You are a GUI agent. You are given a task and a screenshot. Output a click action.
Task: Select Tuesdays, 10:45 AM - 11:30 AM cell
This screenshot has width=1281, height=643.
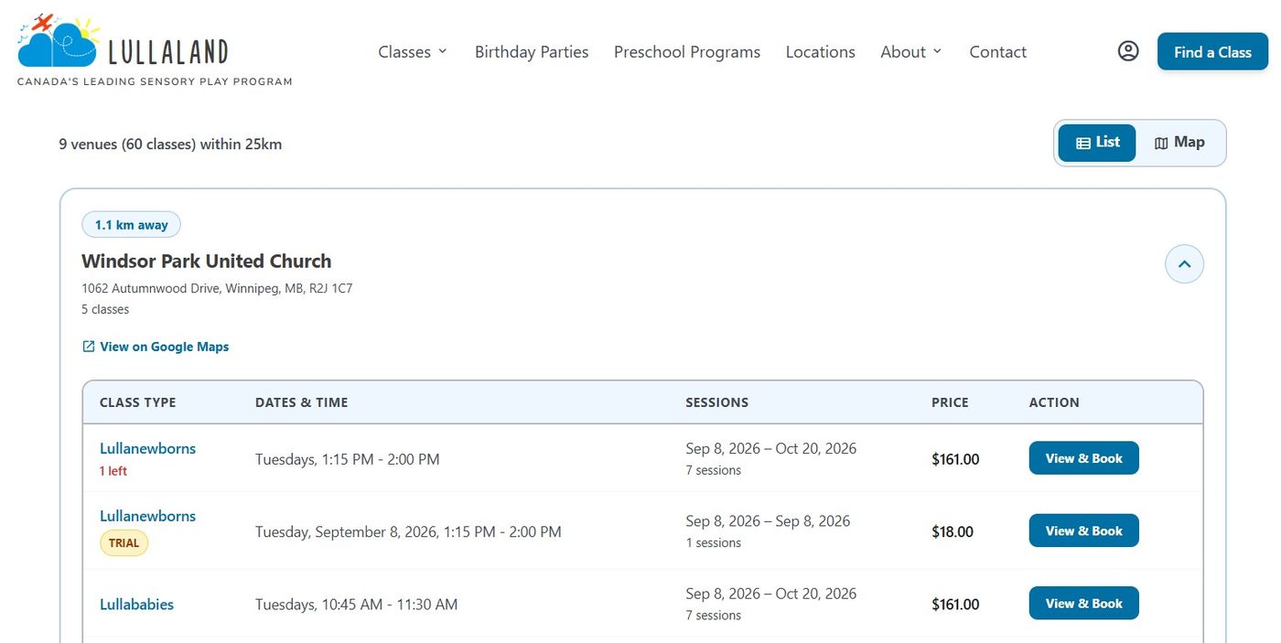[x=357, y=605]
